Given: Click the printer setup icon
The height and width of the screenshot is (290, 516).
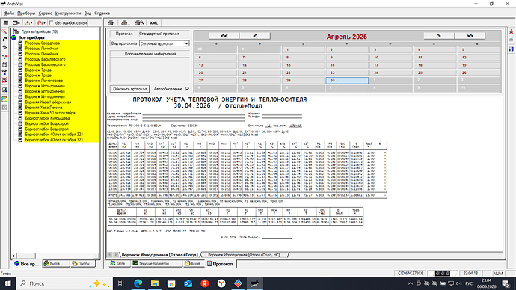Looking at the screenshot, I should pyautogui.click(x=125, y=22).
